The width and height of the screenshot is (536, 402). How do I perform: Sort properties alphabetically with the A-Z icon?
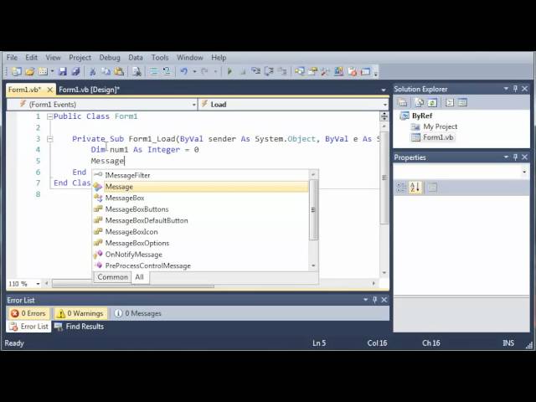pos(415,188)
